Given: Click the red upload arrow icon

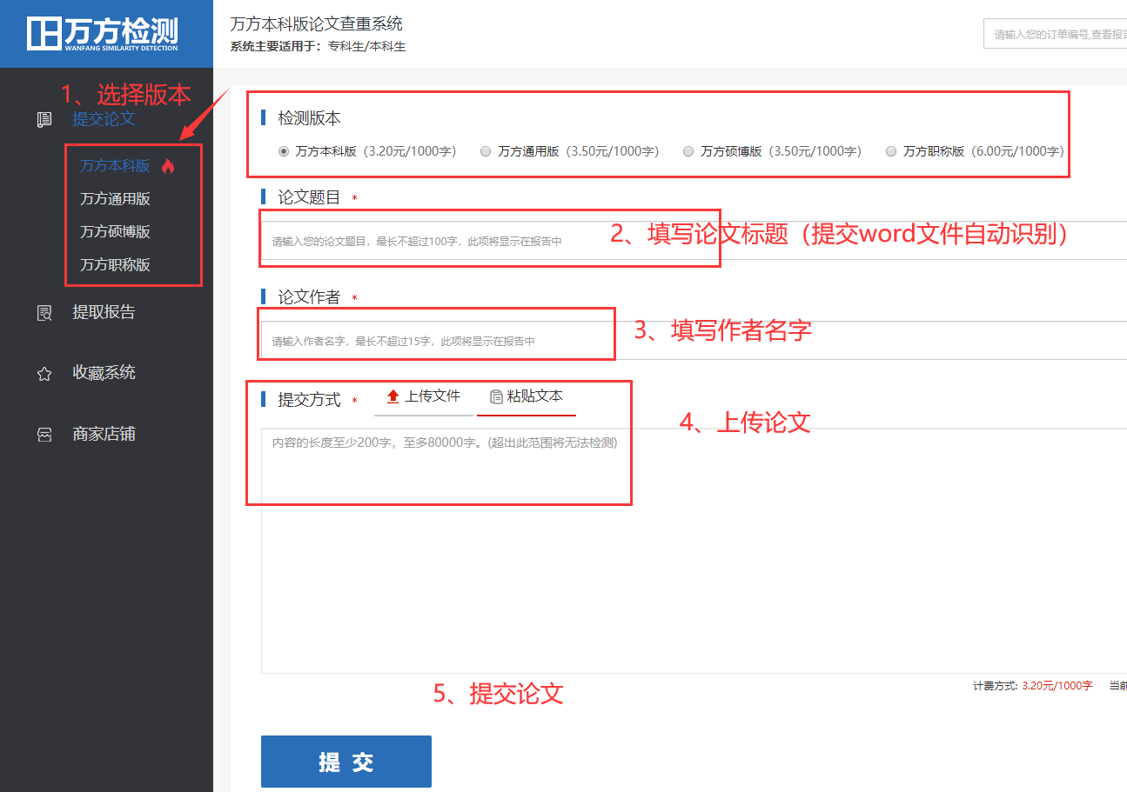Looking at the screenshot, I should [393, 396].
